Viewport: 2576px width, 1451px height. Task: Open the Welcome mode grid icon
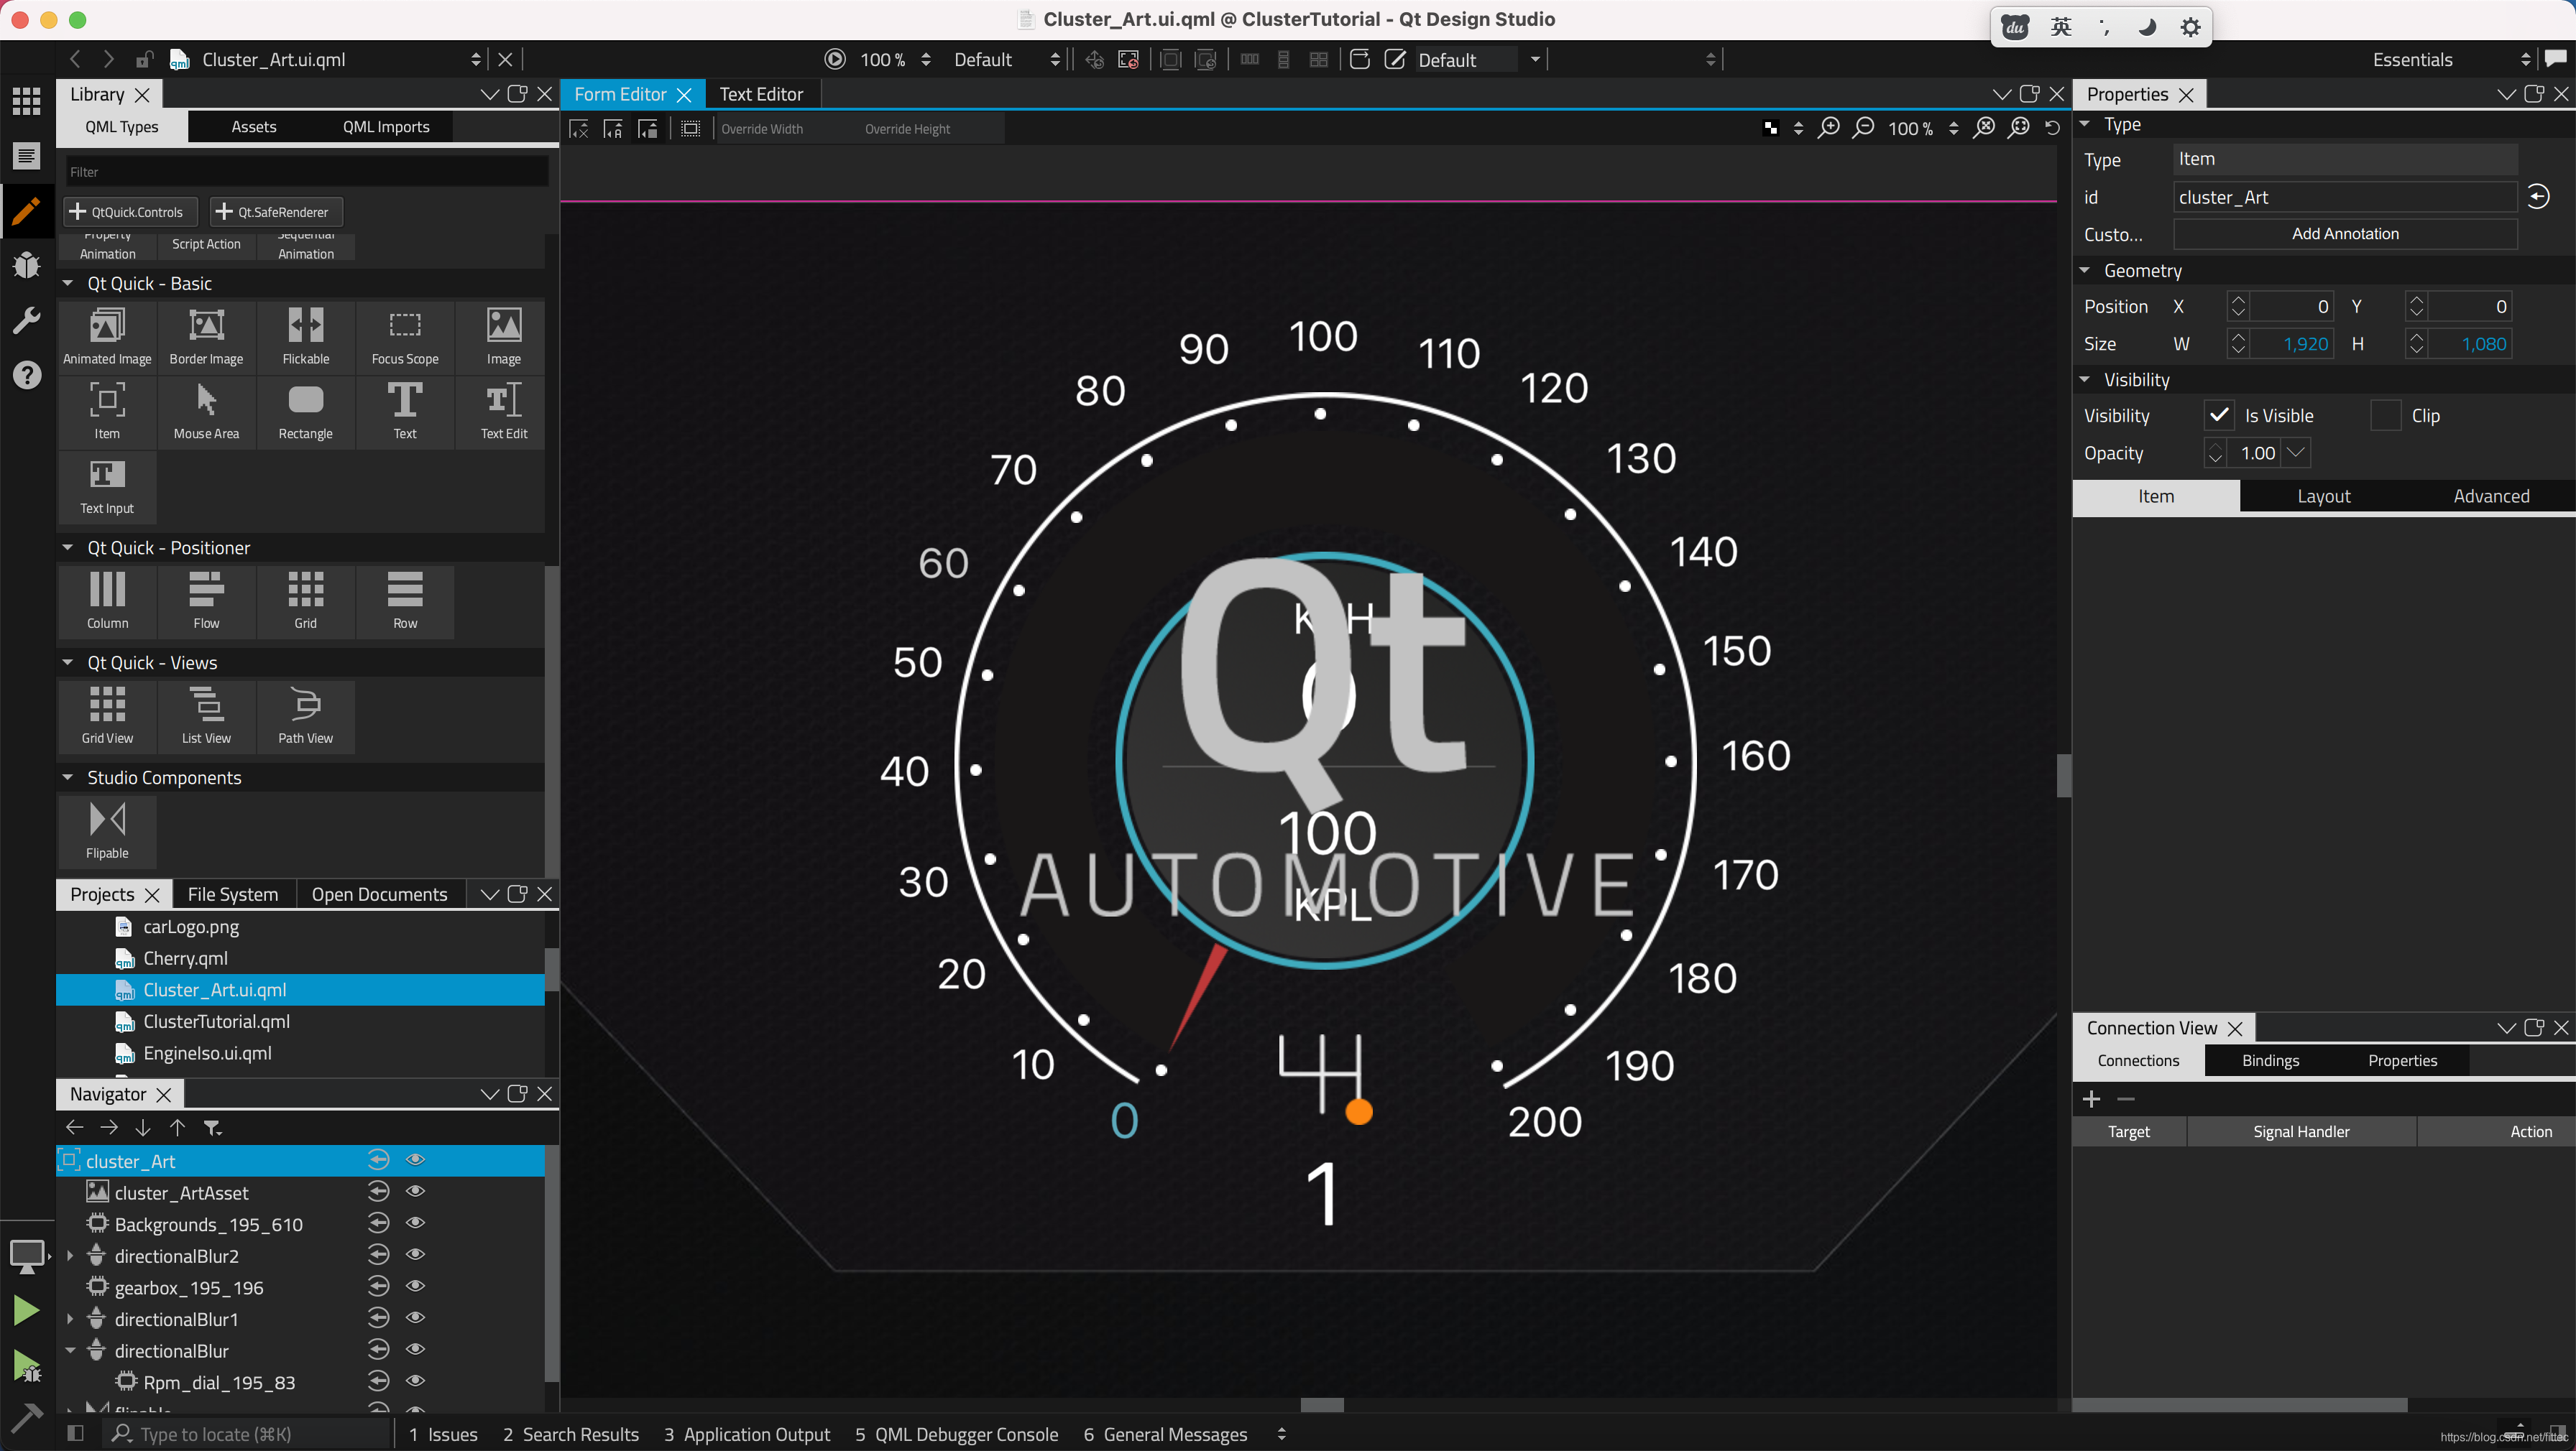26,100
